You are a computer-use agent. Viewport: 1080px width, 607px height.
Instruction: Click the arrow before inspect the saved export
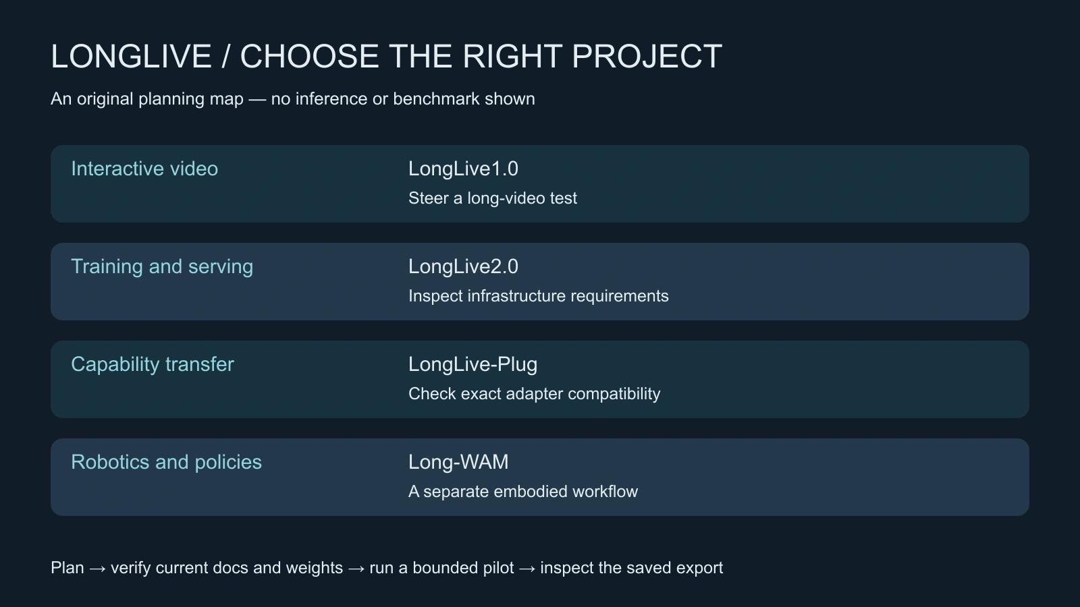(x=527, y=569)
